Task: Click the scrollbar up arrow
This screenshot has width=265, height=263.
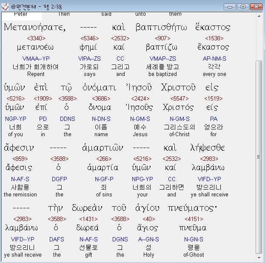Action: click(259, 16)
